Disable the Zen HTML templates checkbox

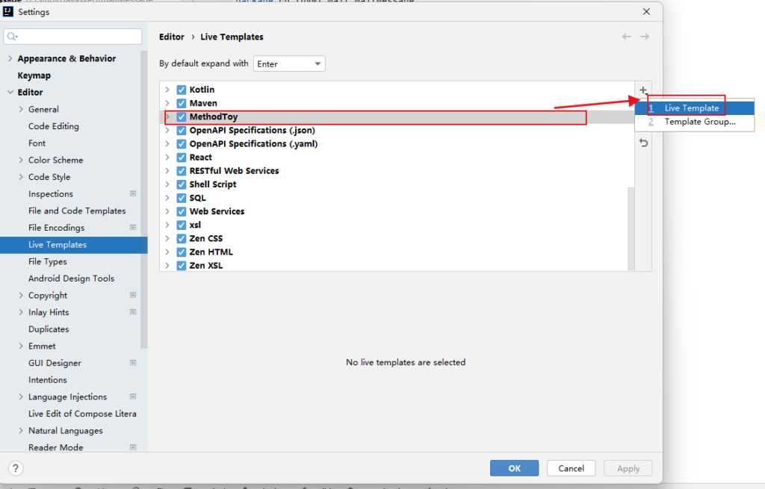pyautogui.click(x=182, y=252)
